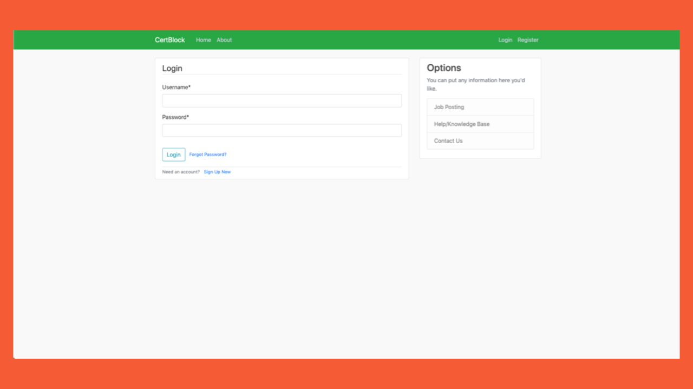Focus the Username input field
This screenshot has width=693, height=389.
coord(282,100)
